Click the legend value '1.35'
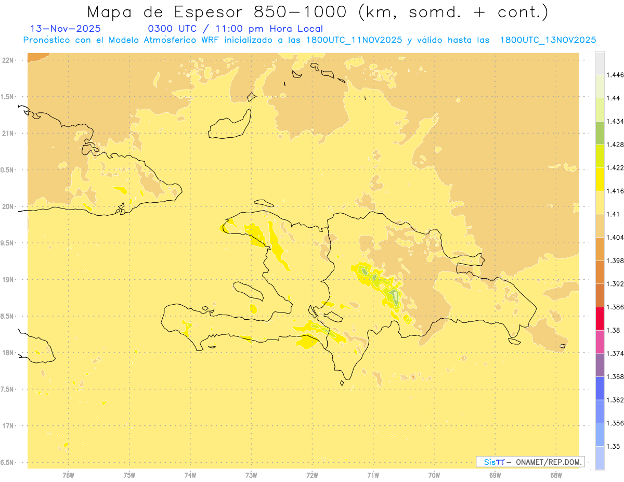Screen dimensions: 624x482 pos(614,447)
